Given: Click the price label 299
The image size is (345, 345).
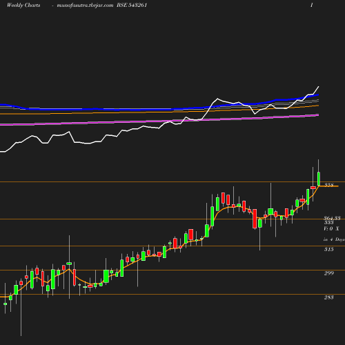Looking at the screenshot, I should tap(329, 273).
